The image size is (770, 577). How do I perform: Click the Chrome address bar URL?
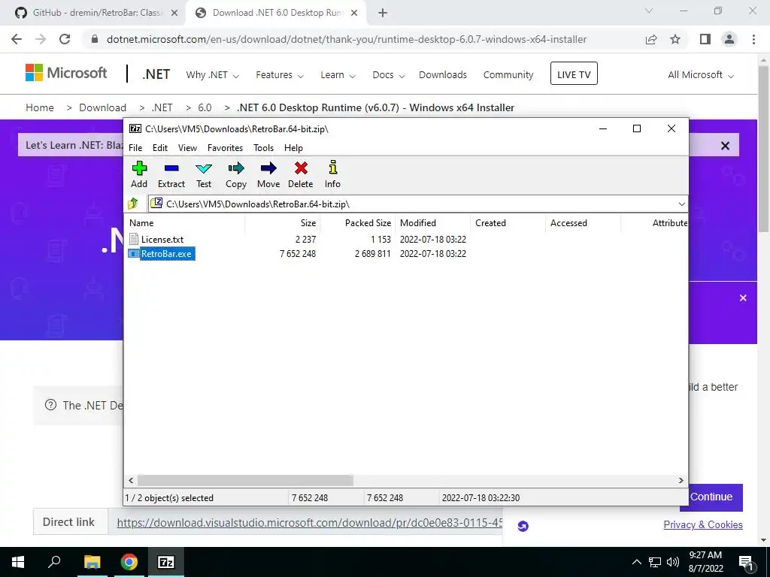pos(347,39)
